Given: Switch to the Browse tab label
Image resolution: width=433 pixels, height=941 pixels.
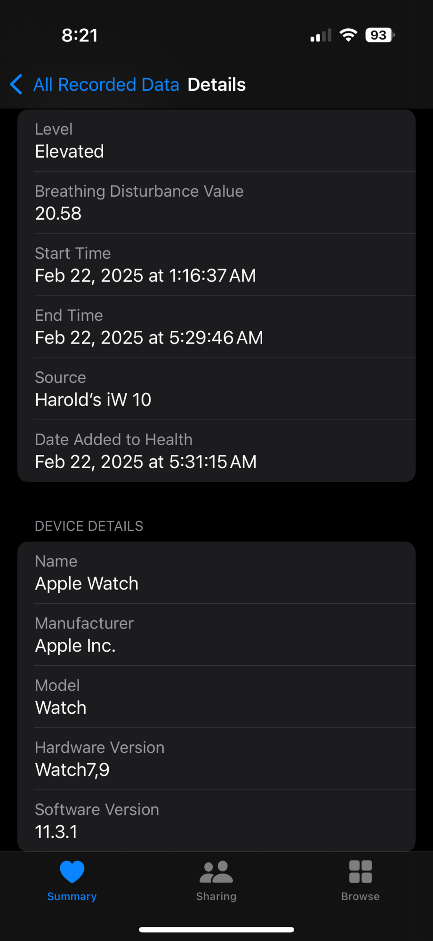Looking at the screenshot, I should click(361, 896).
